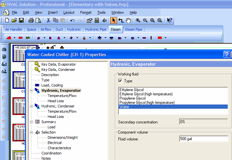
Task: Open the folder icon to load file
Action: pyautogui.click(x=14, y=20)
